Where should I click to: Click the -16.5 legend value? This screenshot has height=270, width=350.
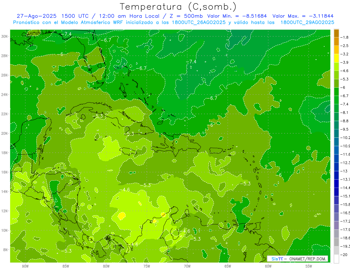pyautogui.click(x=345, y=213)
